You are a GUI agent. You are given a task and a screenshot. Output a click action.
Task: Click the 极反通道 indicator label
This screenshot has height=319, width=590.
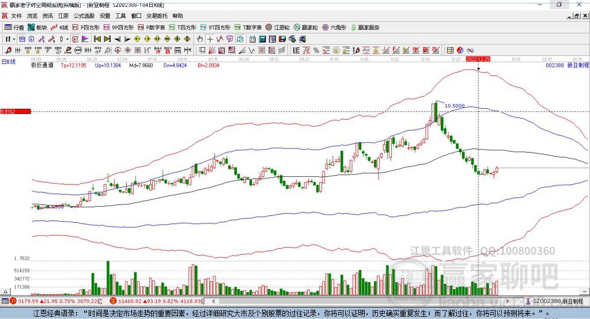tap(42, 65)
